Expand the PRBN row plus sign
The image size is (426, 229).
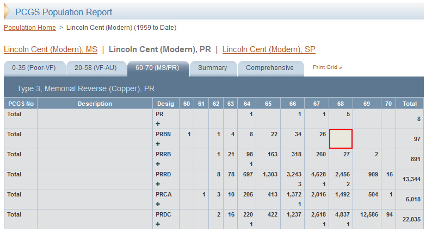coord(158,144)
